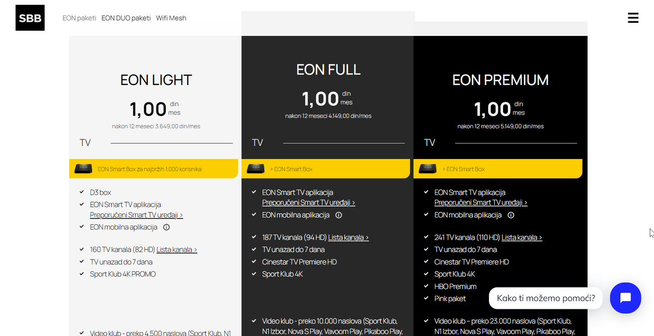Image resolution: width=654 pixels, height=336 pixels.
Task: Click '160 TV kanala (82 HD)'
Action: 122,249
